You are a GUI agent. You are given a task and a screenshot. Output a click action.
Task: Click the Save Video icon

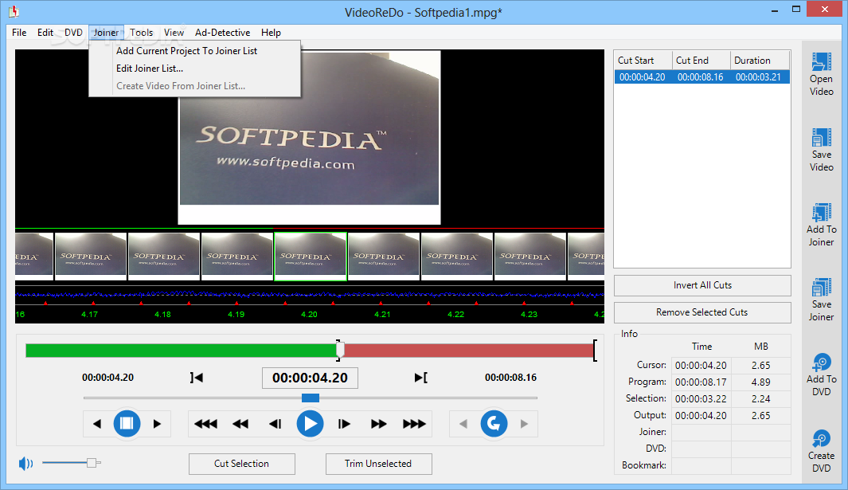(x=821, y=138)
